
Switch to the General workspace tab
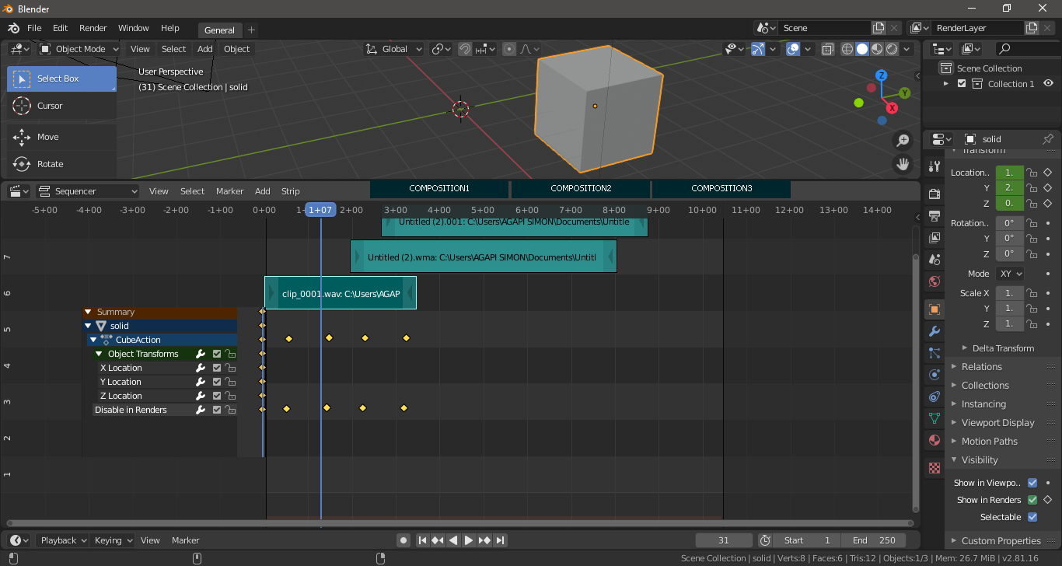coord(219,30)
